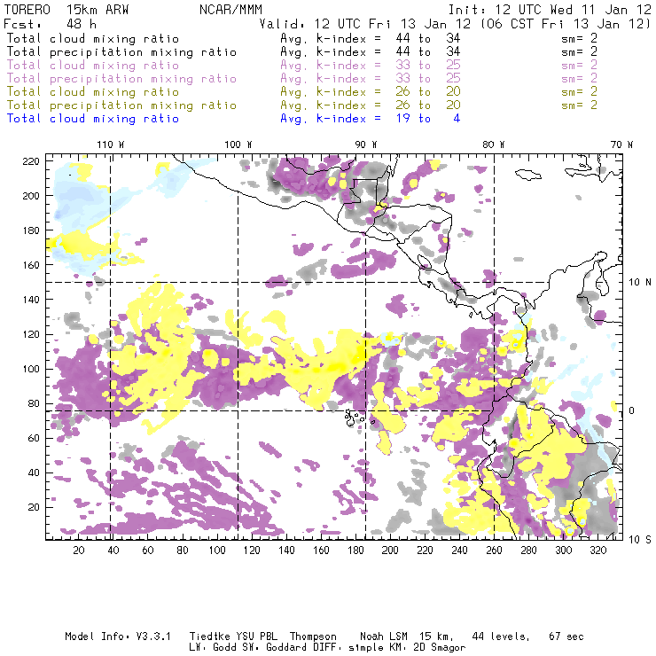Select the "140" tick on left axis

31,300
